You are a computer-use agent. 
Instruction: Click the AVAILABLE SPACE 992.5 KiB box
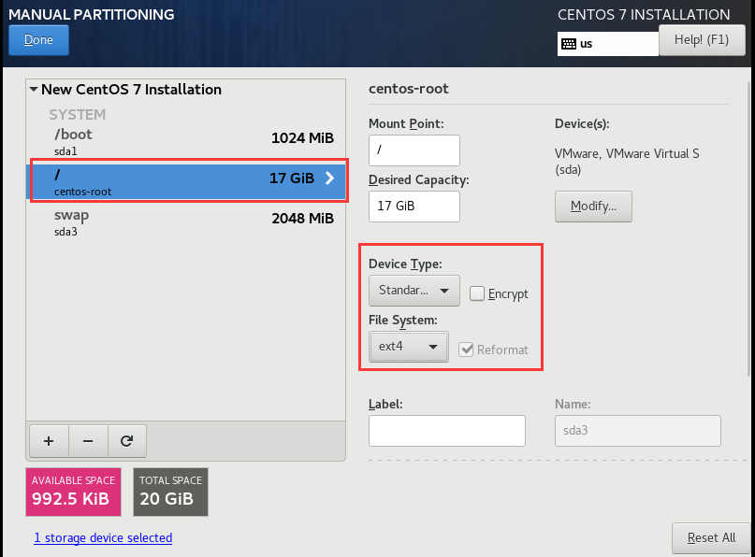tap(73, 492)
